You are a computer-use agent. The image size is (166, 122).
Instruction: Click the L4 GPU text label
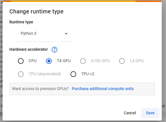click(x=137, y=61)
